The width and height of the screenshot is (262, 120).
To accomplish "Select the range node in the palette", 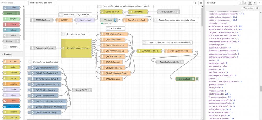I will pos(12,78).
